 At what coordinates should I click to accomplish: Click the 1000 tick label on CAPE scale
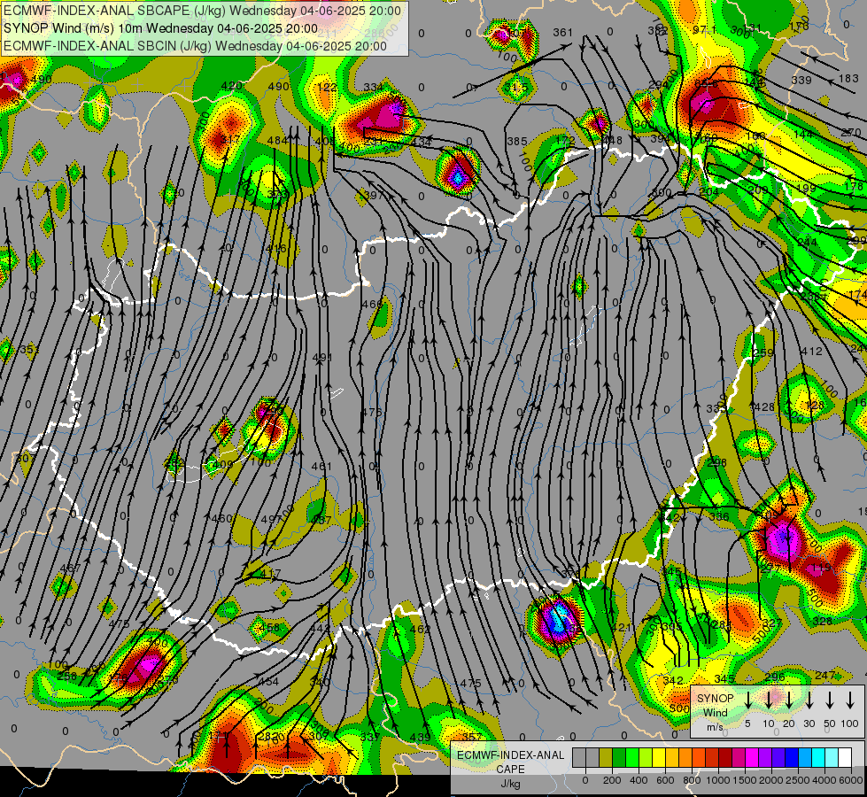pos(718,780)
